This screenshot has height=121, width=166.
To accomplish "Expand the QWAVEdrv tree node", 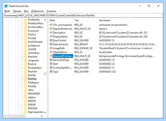I will click(22, 53).
